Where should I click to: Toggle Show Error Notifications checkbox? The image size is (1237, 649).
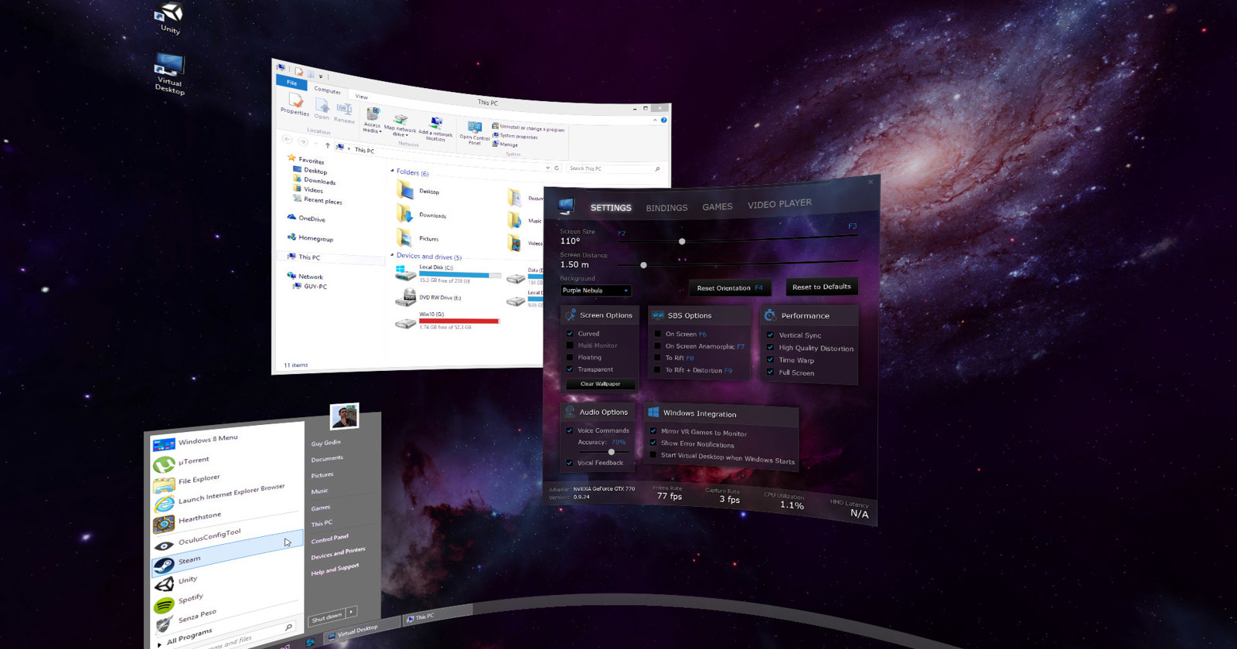pyautogui.click(x=653, y=443)
